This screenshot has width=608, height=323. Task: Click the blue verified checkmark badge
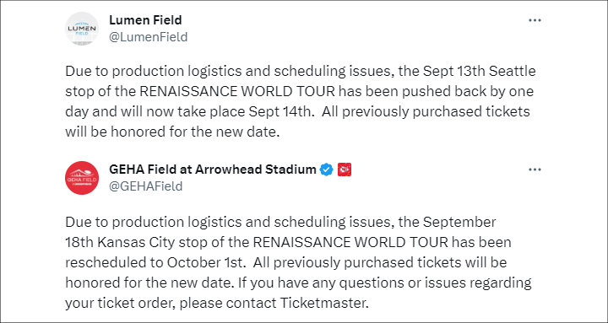pos(327,170)
